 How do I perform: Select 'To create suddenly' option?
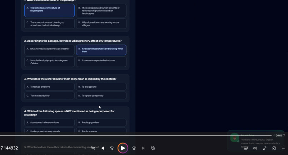49,95
